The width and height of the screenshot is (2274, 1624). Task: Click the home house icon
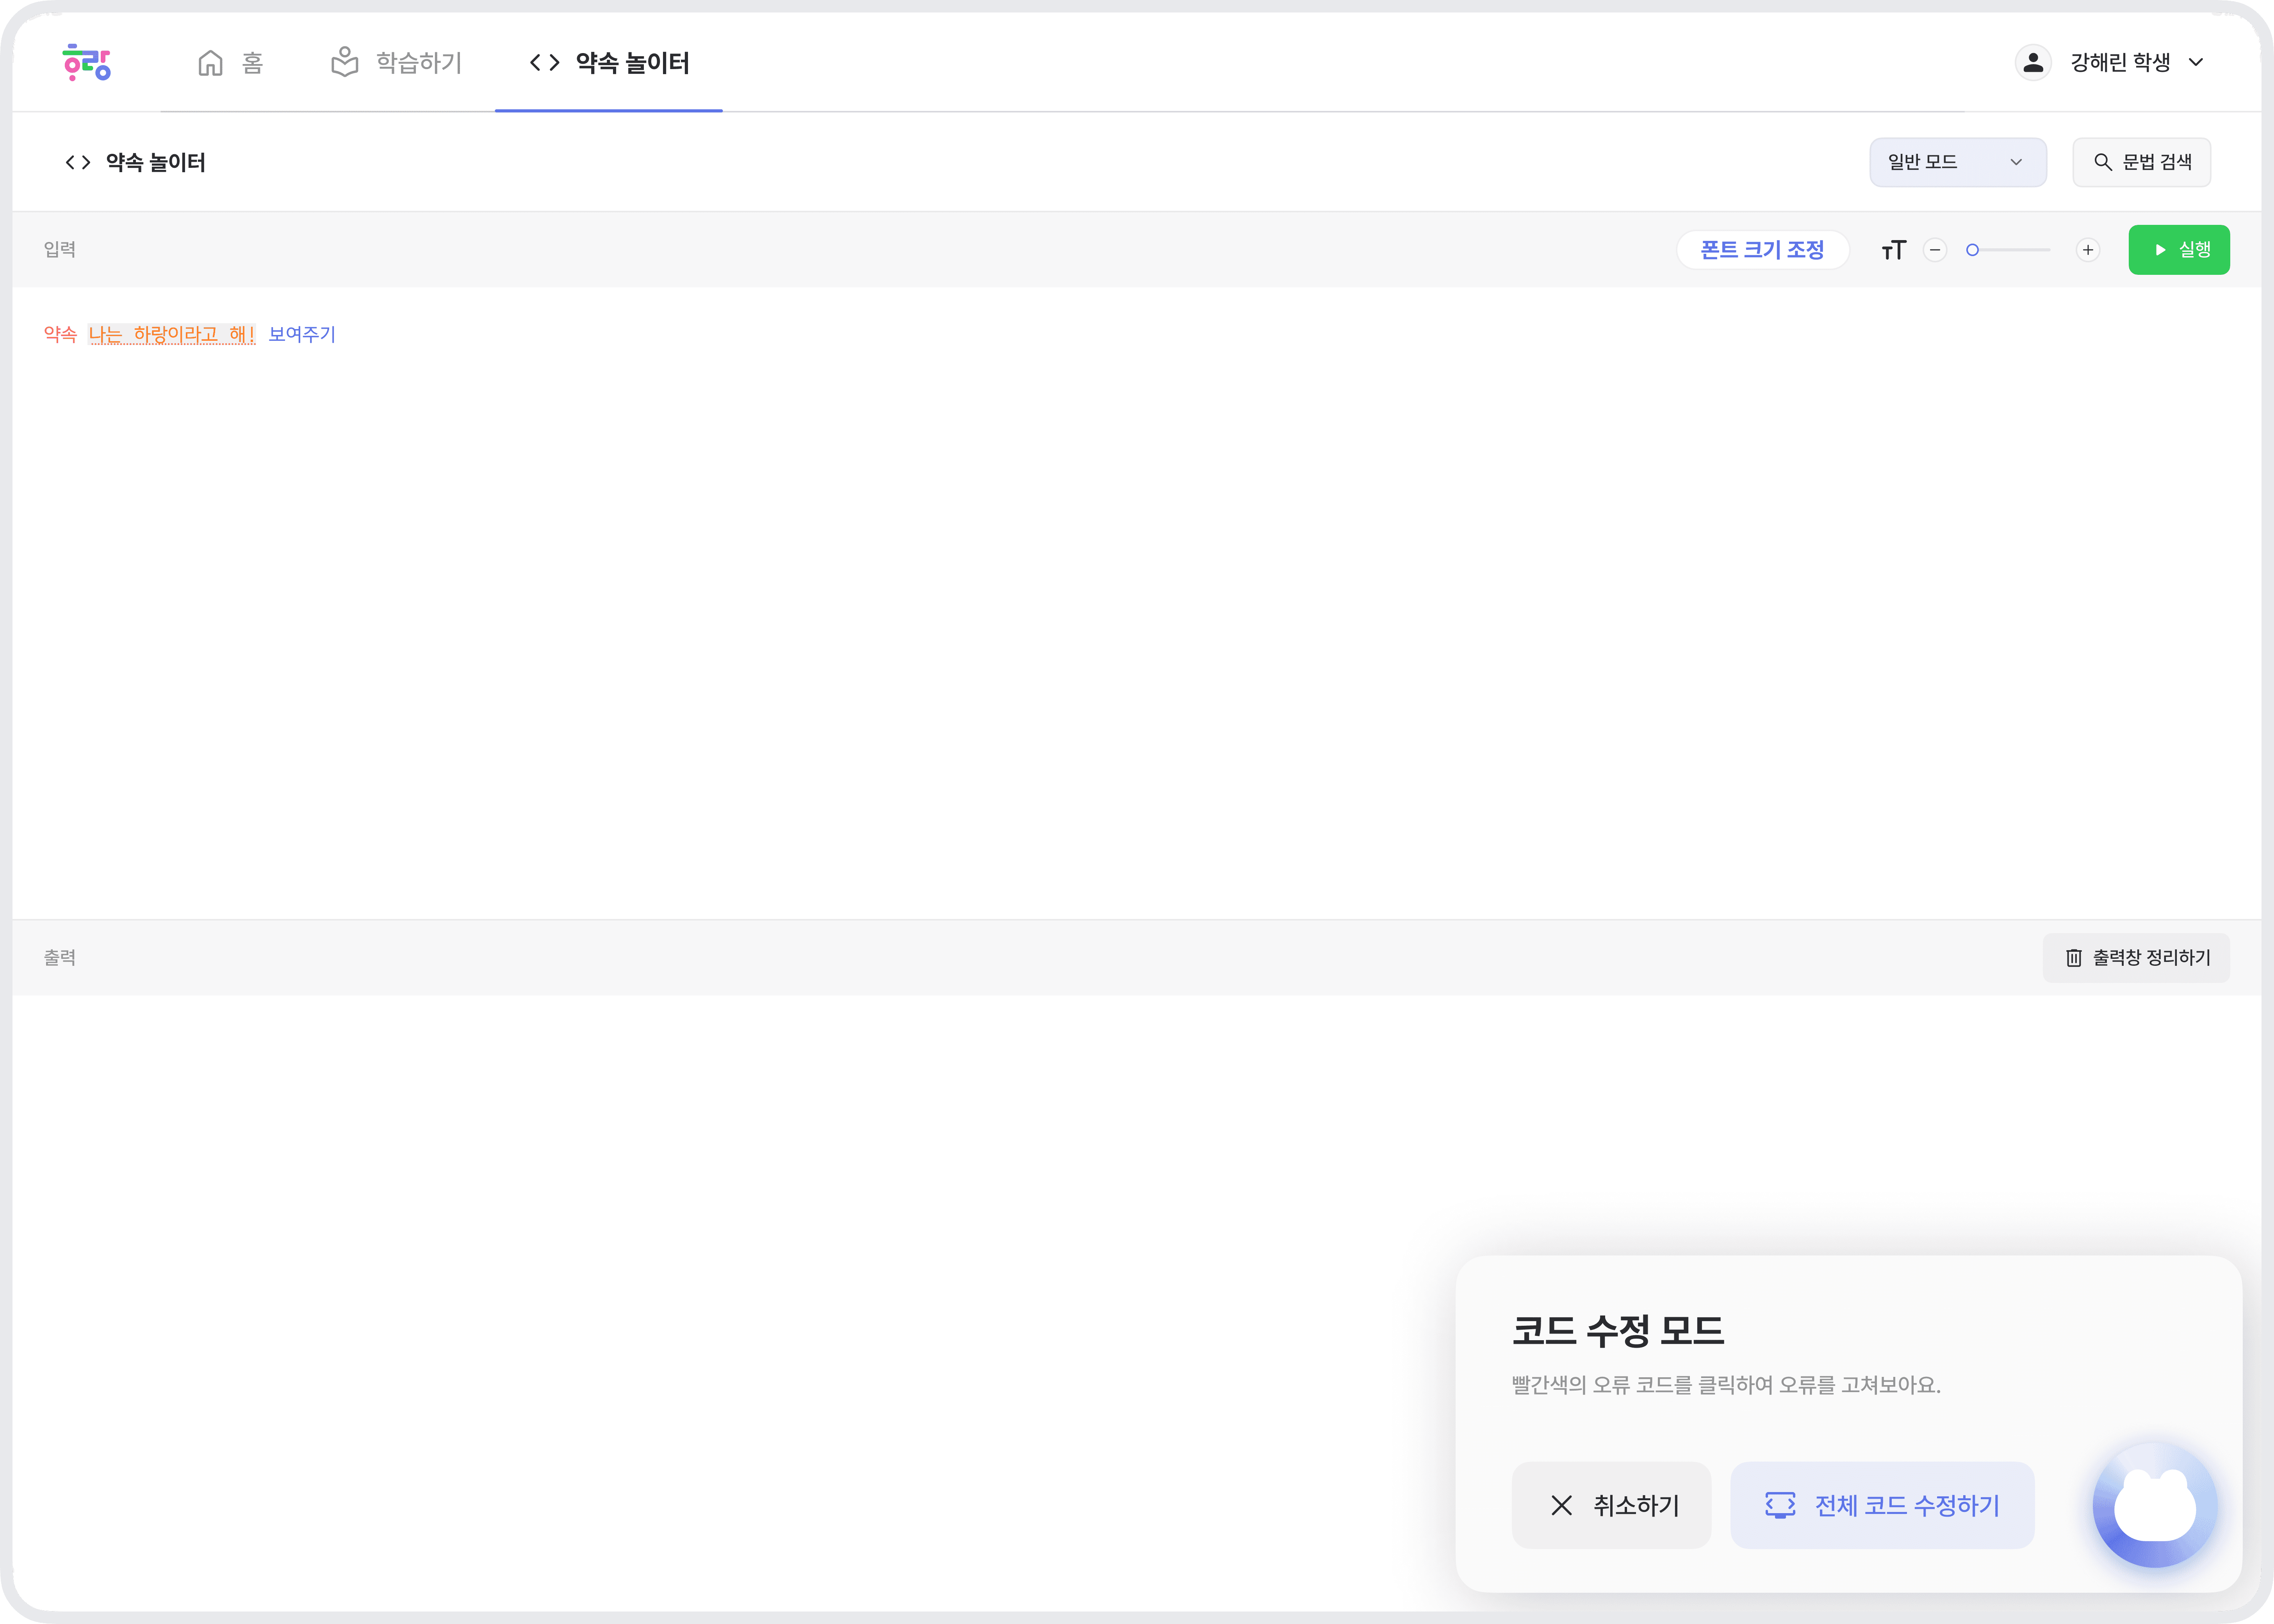pyautogui.click(x=210, y=63)
